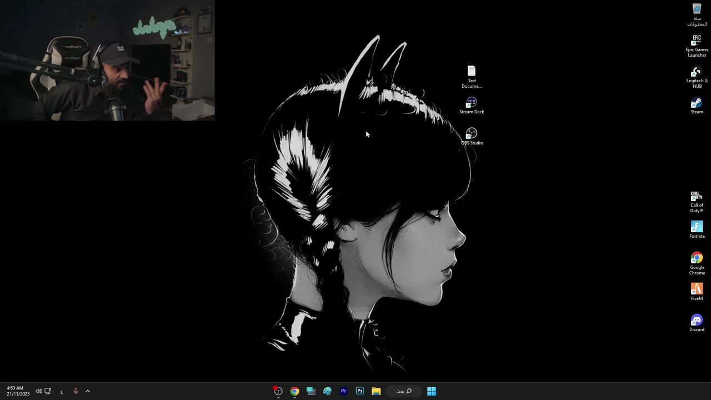
Task: Show hidden system tray icons
Action: click(x=87, y=391)
